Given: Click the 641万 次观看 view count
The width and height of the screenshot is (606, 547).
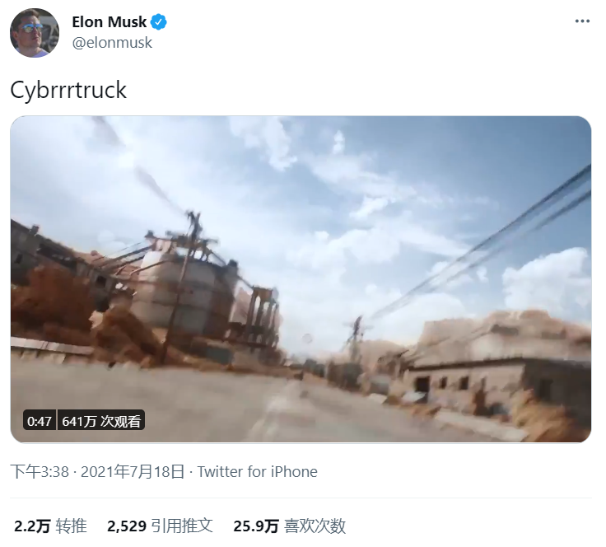Looking at the screenshot, I should point(101,421).
